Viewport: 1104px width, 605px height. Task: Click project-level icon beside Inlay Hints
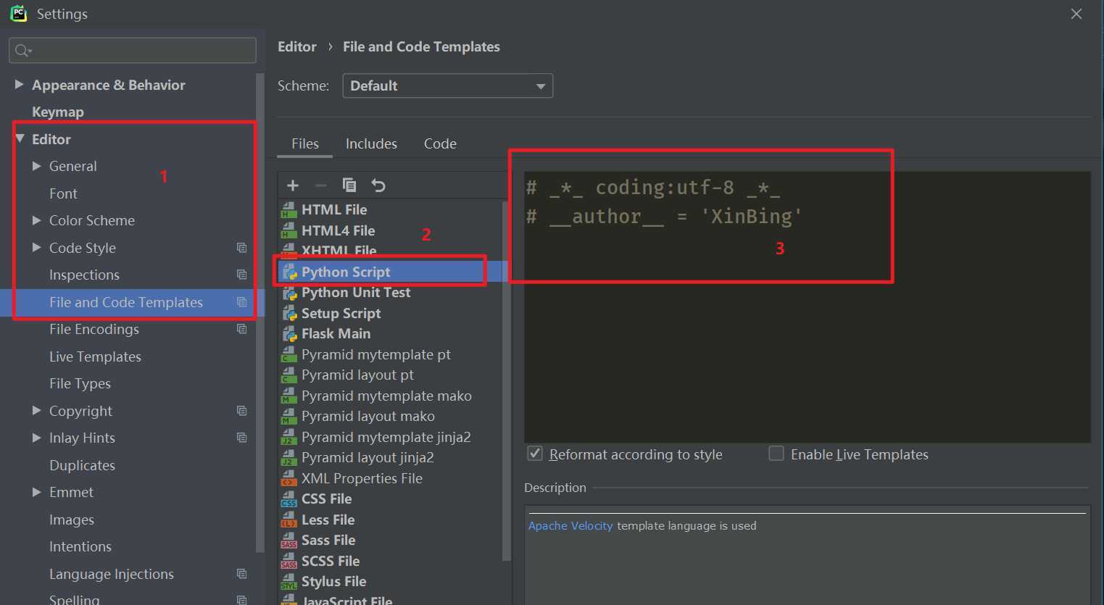pos(242,438)
